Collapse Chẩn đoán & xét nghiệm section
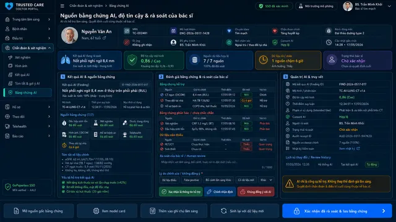Image resolution: width=396 pixels, height=222 pixels. 28,48
